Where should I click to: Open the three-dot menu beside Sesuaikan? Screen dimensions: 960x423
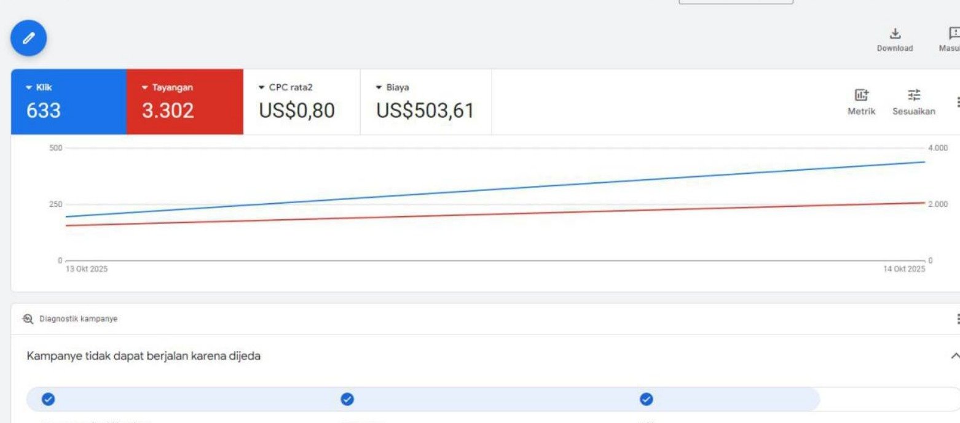[x=956, y=102]
